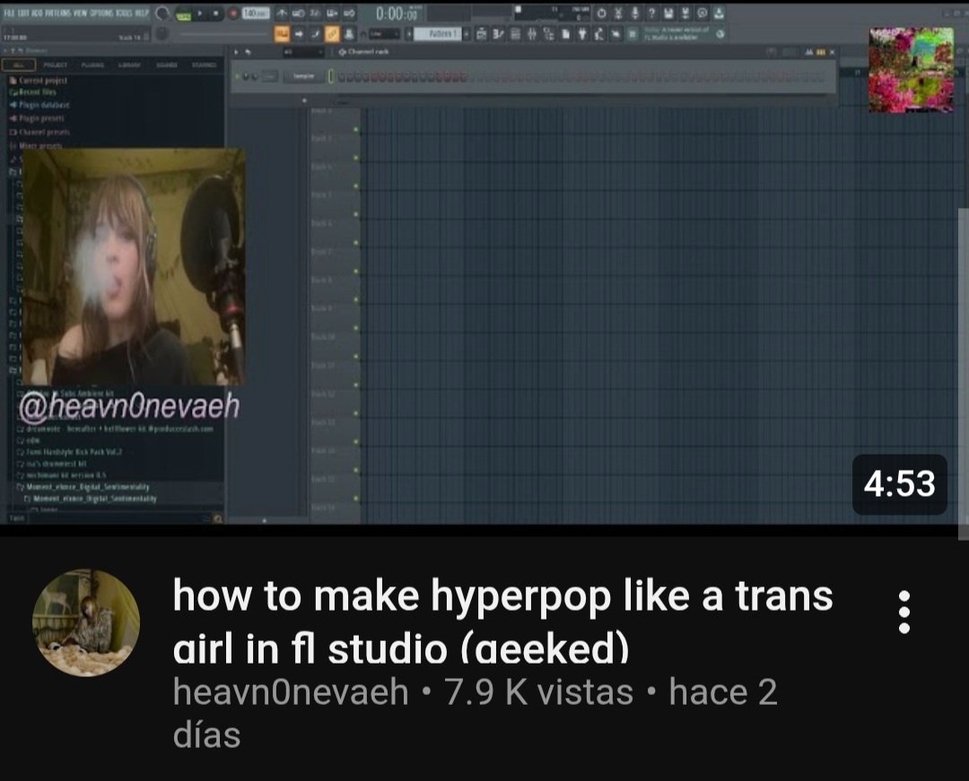Select the STARRED browser tab
The height and width of the screenshot is (781, 969).
tap(204, 65)
